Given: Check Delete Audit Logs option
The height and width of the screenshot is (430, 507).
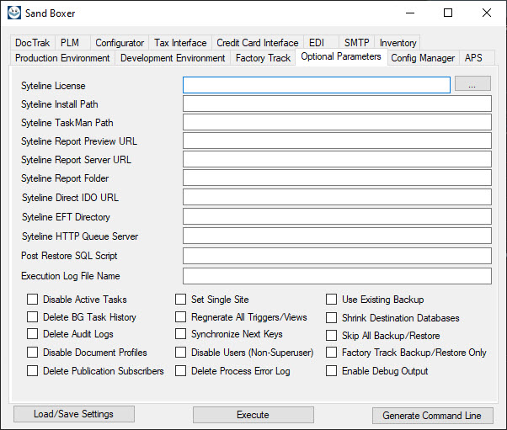Looking at the screenshot, I should 32,334.
